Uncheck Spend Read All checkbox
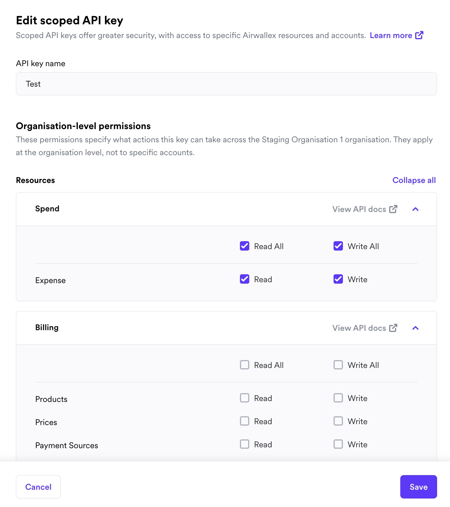This screenshot has width=450, height=507. pos(245,246)
